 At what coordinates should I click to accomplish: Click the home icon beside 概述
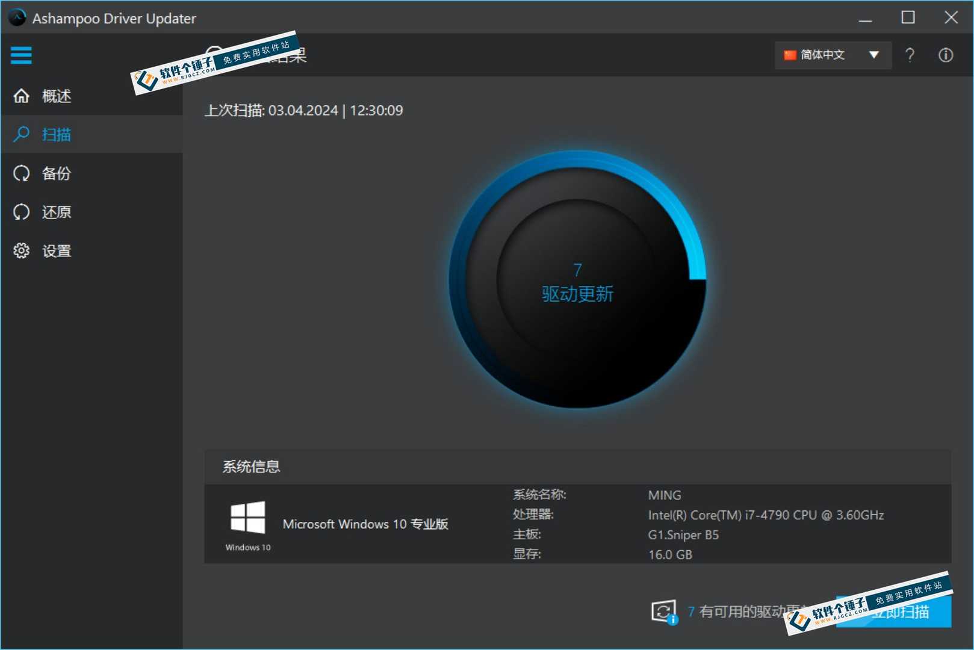[22, 96]
